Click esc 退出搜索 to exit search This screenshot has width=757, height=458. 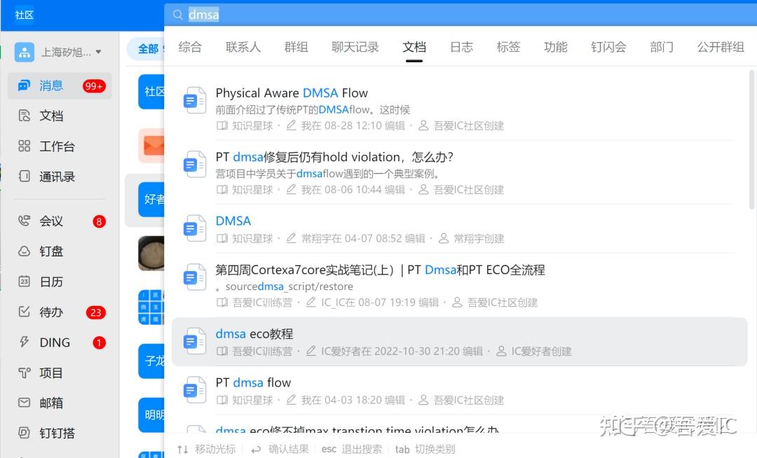350,449
